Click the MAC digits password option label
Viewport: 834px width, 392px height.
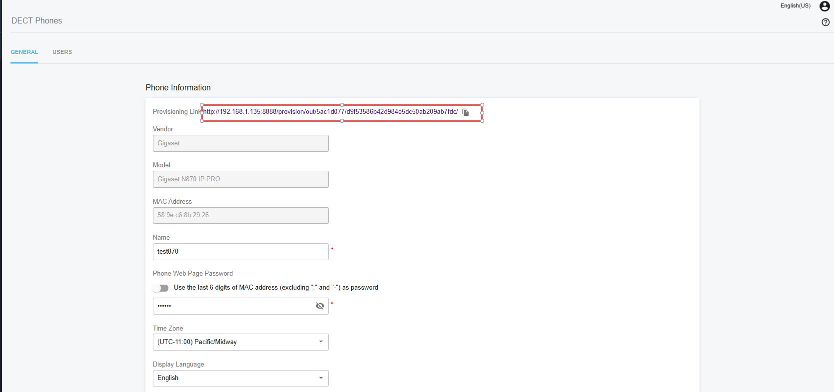276,288
